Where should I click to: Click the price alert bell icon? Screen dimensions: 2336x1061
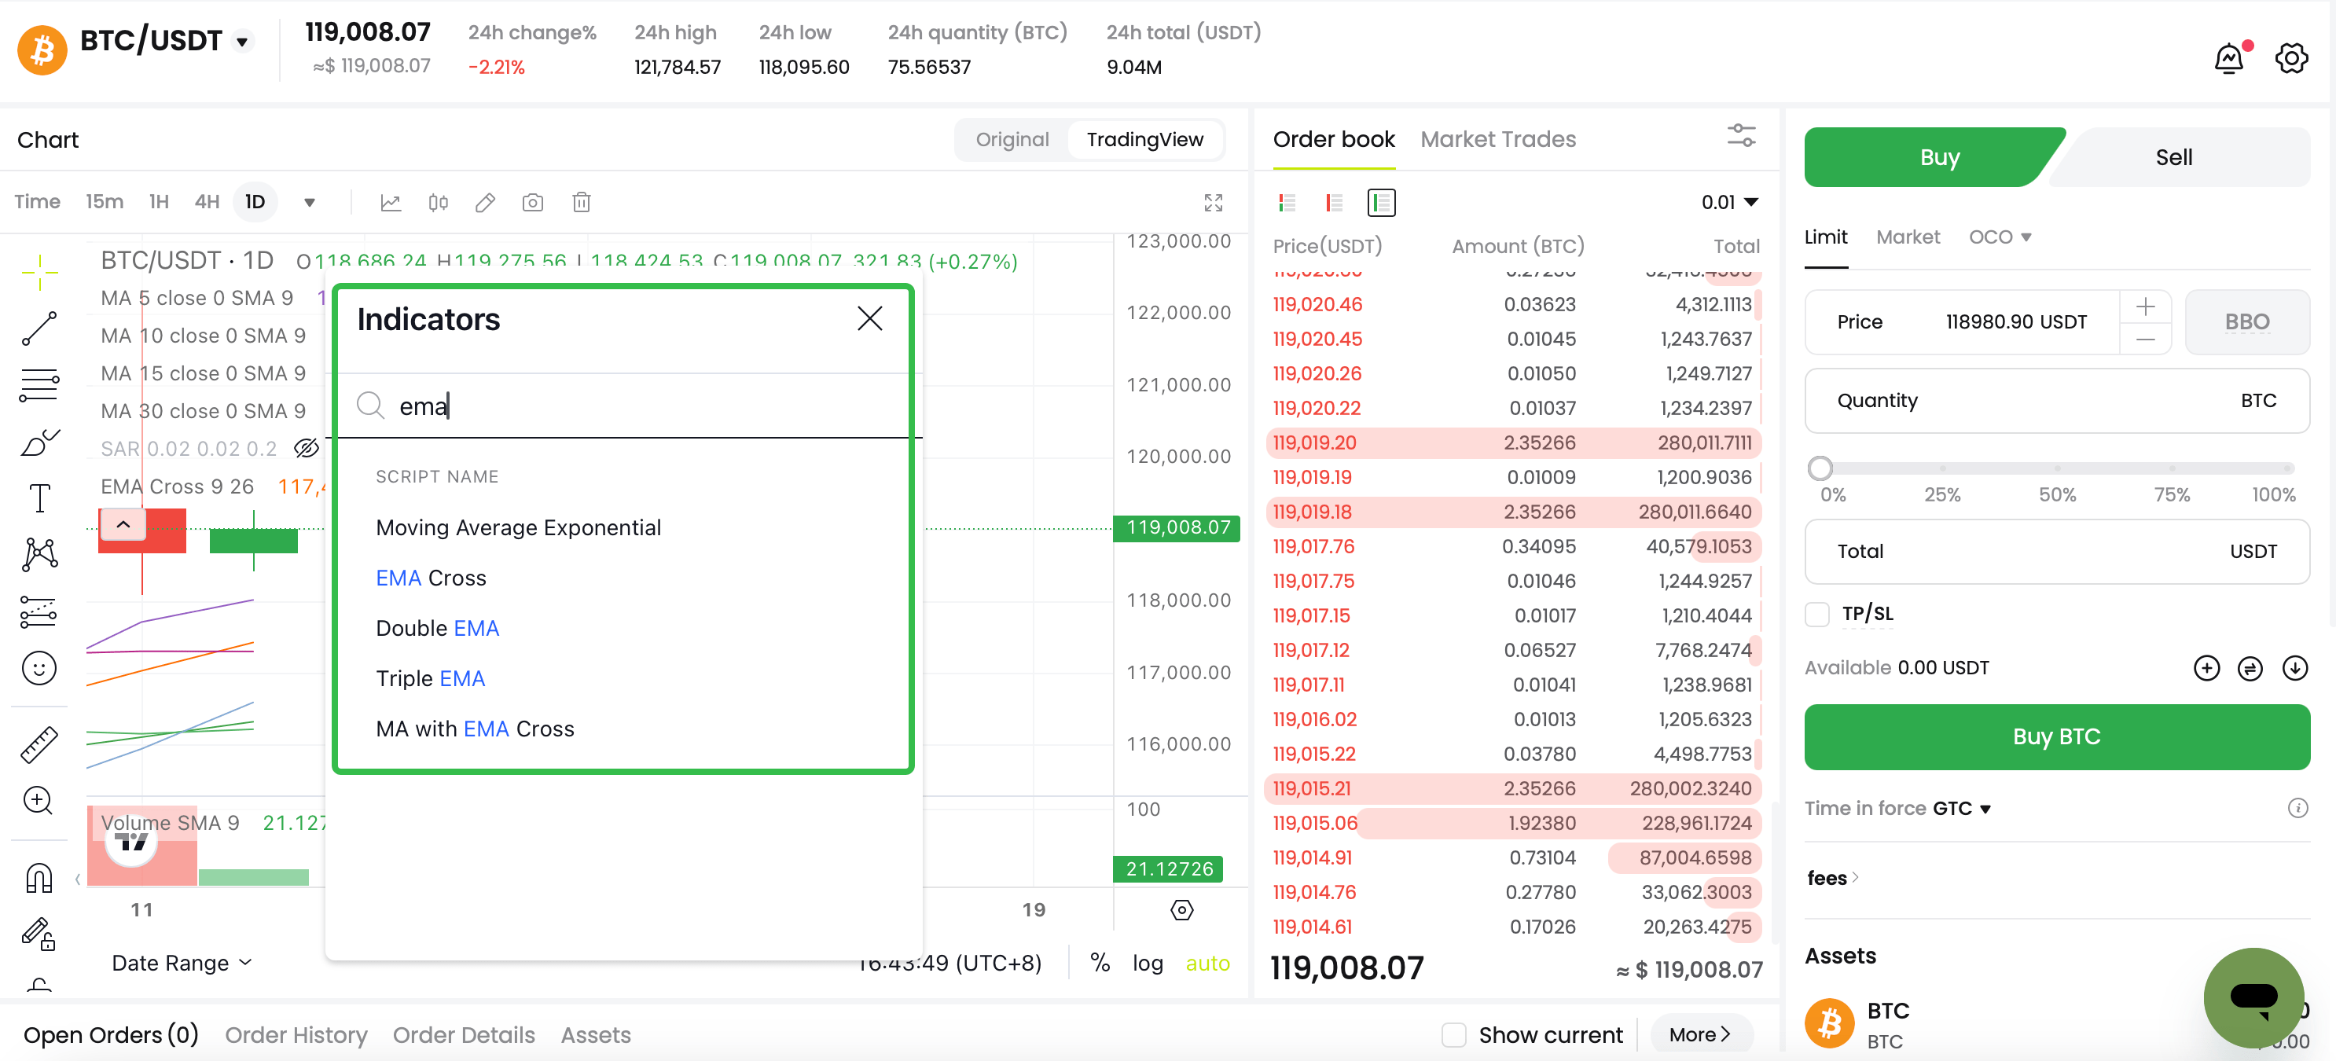tap(2229, 59)
